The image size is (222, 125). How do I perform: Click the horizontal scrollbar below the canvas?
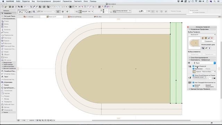point(141,120)
